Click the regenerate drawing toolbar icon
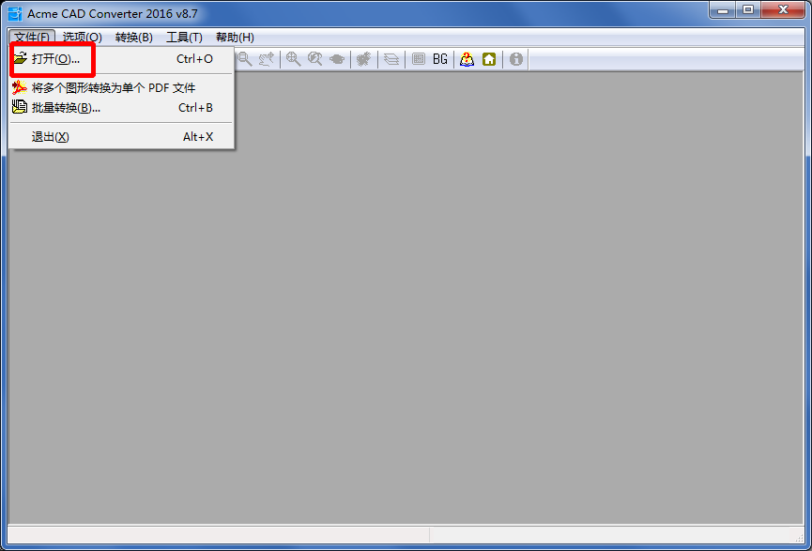This screenshot has width=812, height=551. click(x=364, y=59)
